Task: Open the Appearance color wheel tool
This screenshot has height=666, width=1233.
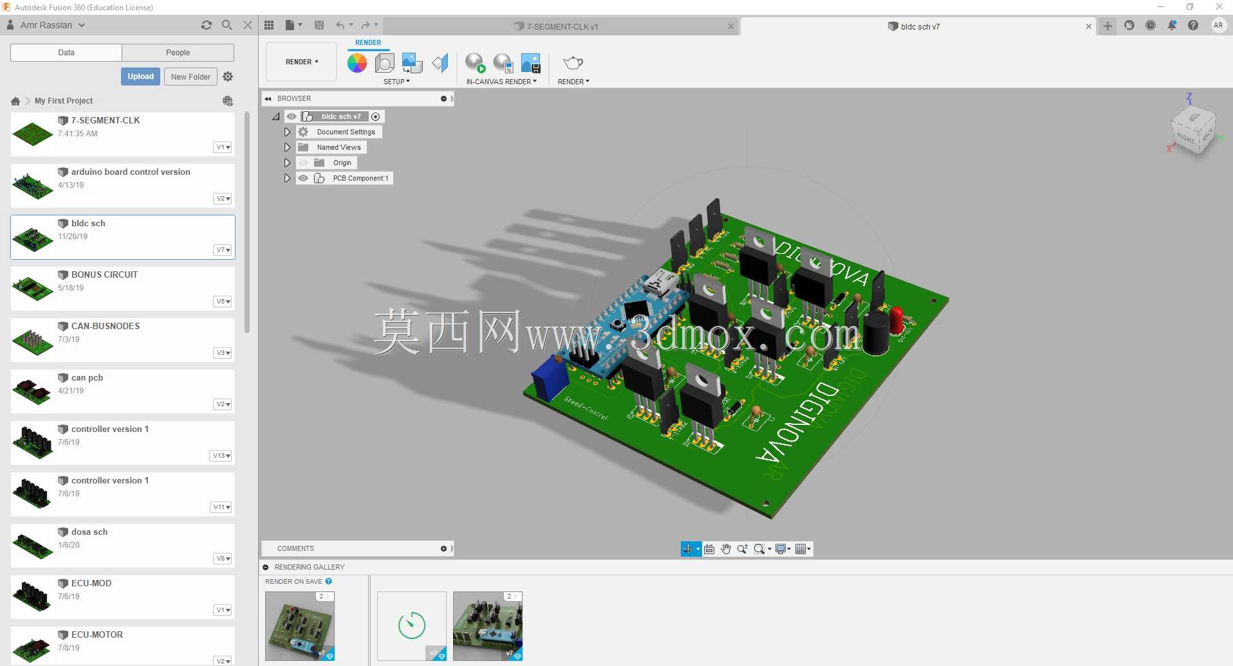Action: click(x=357, y=63)
